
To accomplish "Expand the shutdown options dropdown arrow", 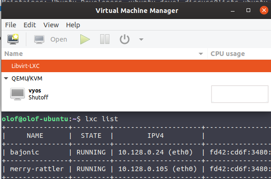I will point(141,39).
